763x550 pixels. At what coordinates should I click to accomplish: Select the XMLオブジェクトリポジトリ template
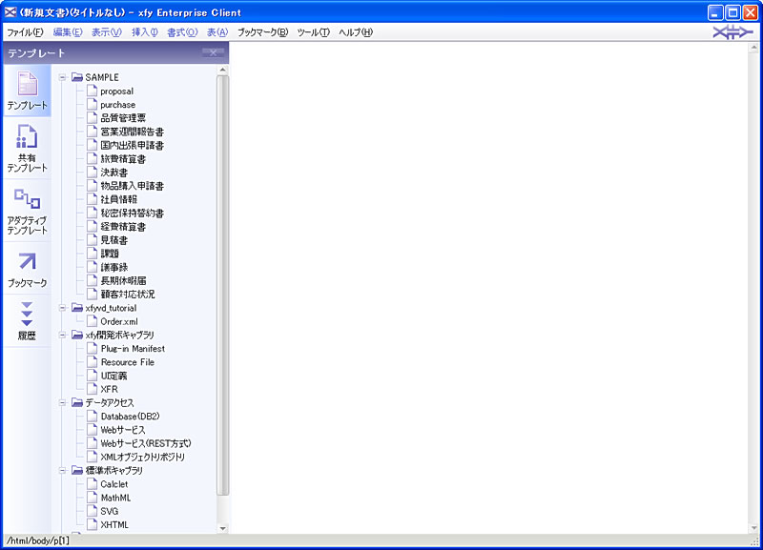coord(142,457)
